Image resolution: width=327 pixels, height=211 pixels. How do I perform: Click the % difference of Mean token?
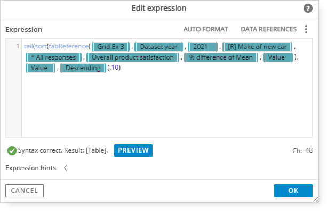(221, 57)
